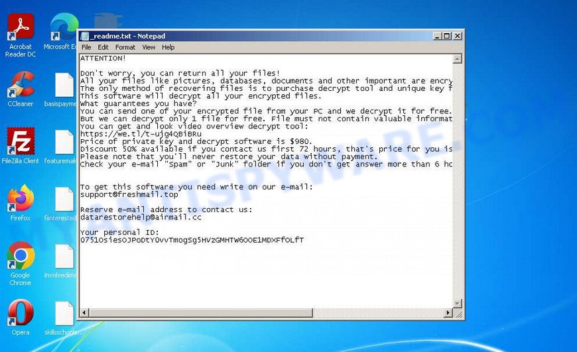Image resolution: width=577 pixels, height=352 pixels.
Task: Click the https://we.tl/t-ujg4QBiBRu link text
Action: click(141, 134)
